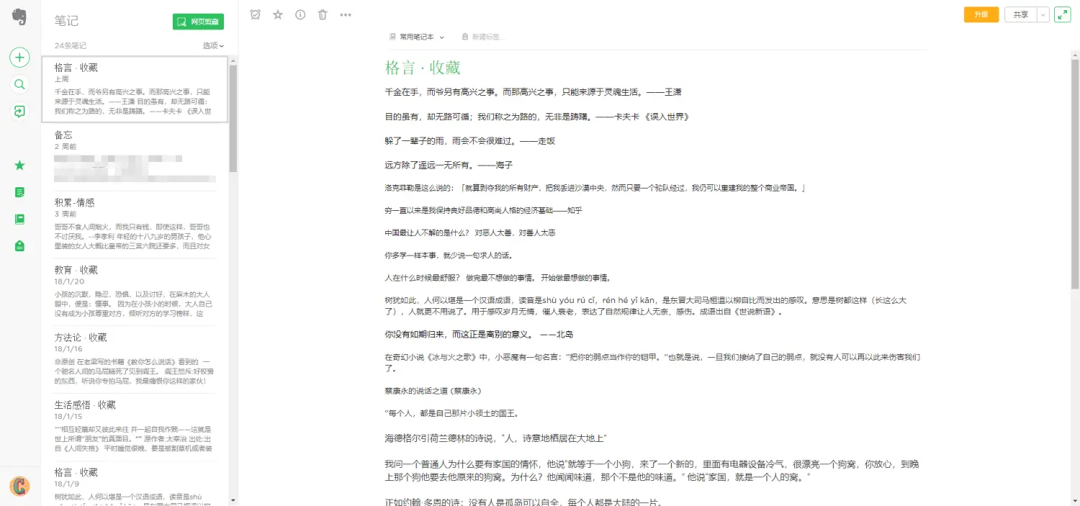This screenshot has width=1080, height=506.
Task: Open the notebooks icon in sidebar
Action: tap(20, 219)
